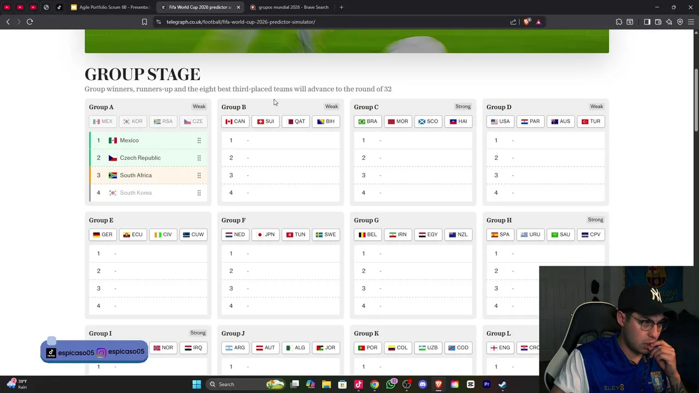The height and width of the screenshot is (393, 699).
Task: Open the pinned TikTok tab
Action: click(59, 7)
